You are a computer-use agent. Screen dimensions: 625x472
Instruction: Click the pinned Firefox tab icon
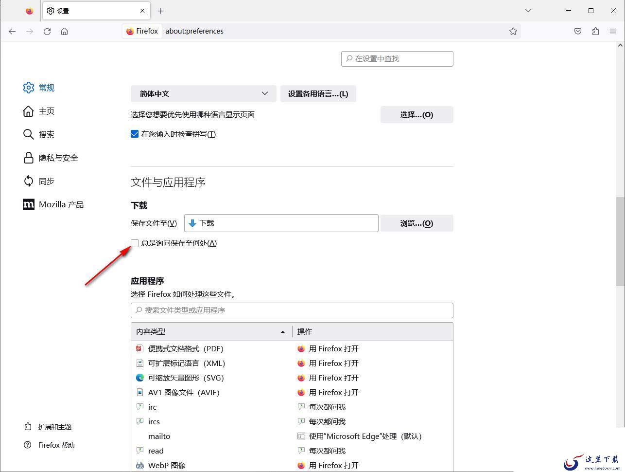30,11
